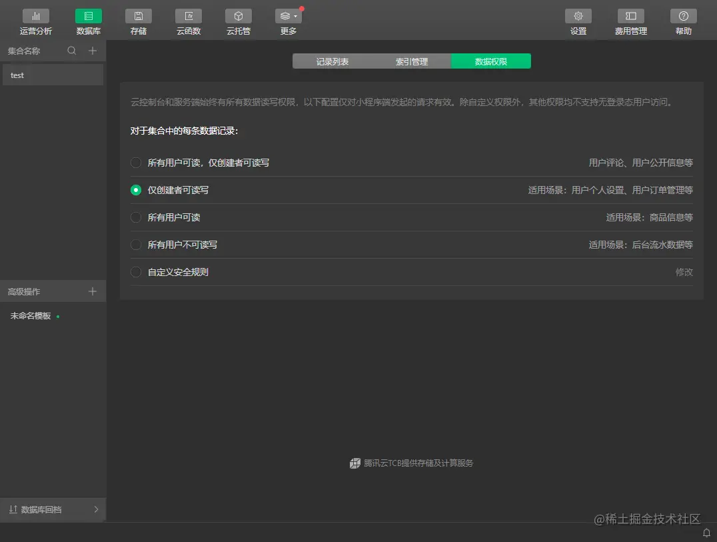Click the 修改 link for custom rules

pos(684,272)
